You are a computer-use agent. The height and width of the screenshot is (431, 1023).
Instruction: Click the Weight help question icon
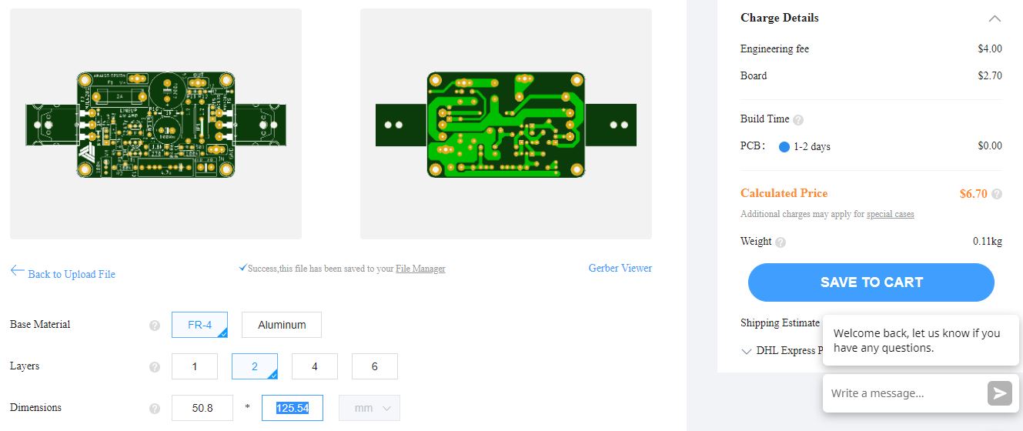point(781,242)
